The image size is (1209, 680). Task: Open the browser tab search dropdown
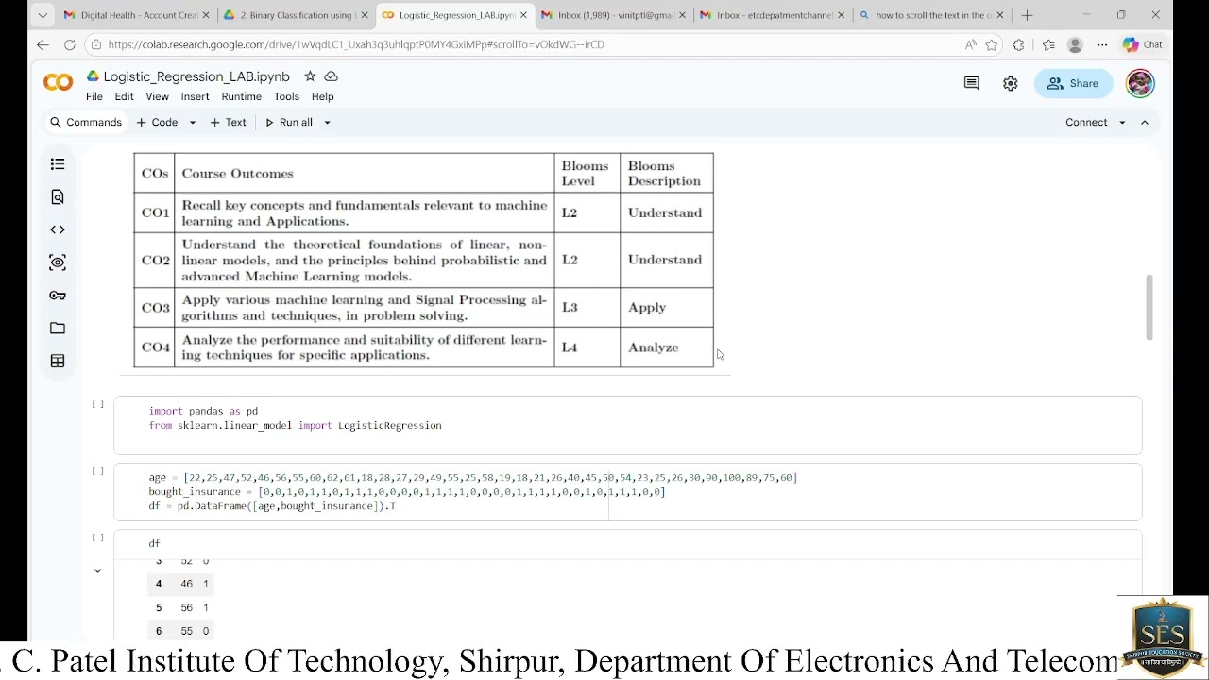click(x=43, y=15)
